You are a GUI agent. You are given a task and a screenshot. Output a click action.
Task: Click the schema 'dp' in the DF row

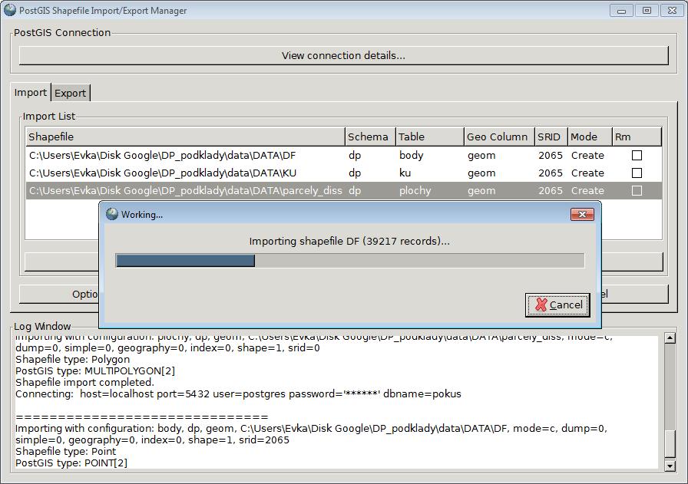tap(355, 155)
